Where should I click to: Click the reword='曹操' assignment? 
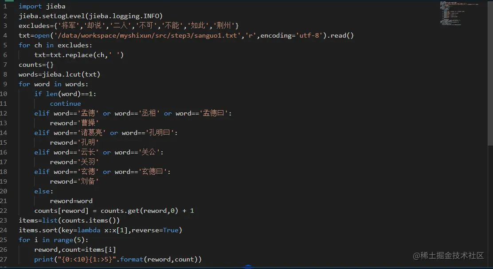[74, 123]
